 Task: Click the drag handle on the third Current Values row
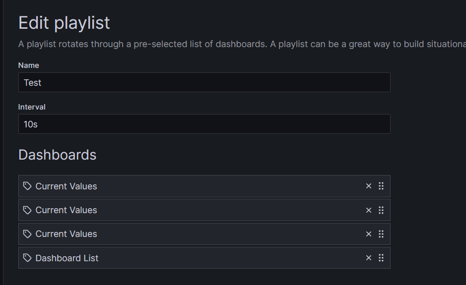[381, 233]
